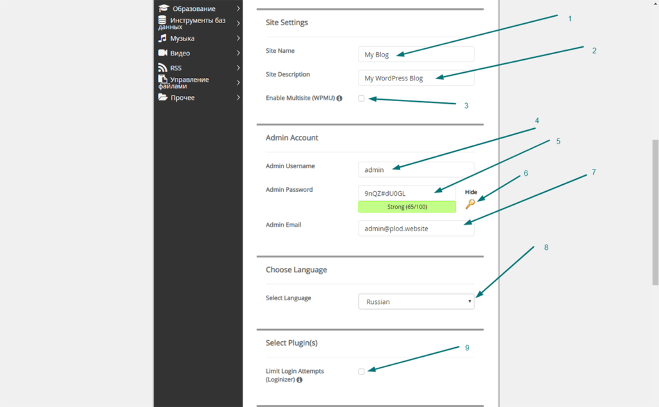Click the graduation cap icon beside Образование
The height and width of the screenshot is (407, 659).
tap(163, 8)
